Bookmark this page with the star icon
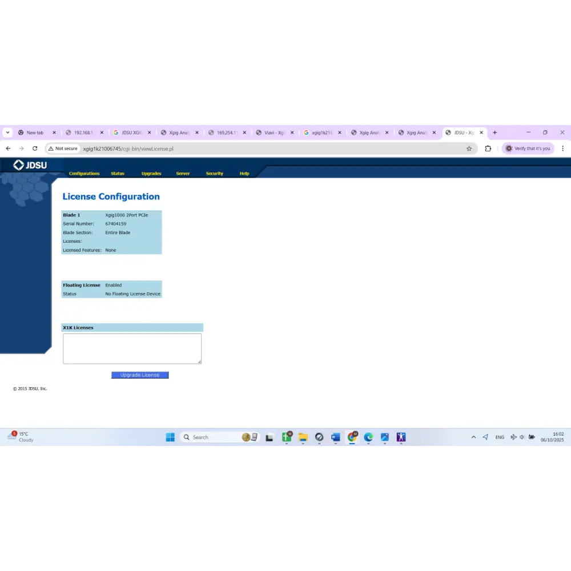This screenshot has width=571, height=571. click(469, 148)
